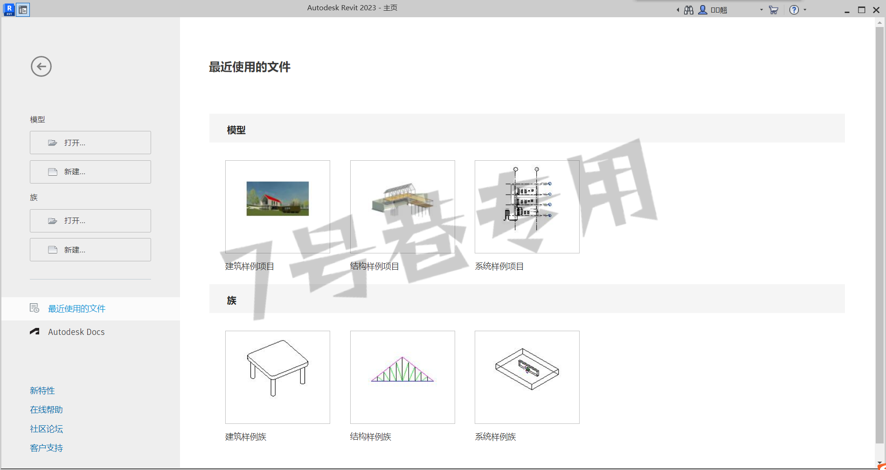The image size is (886, 470).
Task: Click the 结构样例族 label text
Action: [371, 437]
